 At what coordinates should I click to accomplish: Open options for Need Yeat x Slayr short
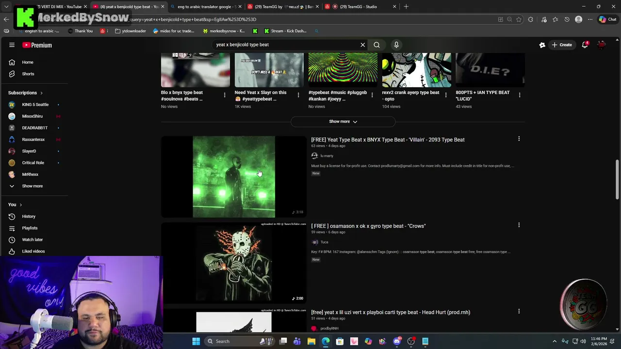pos(298,95)
